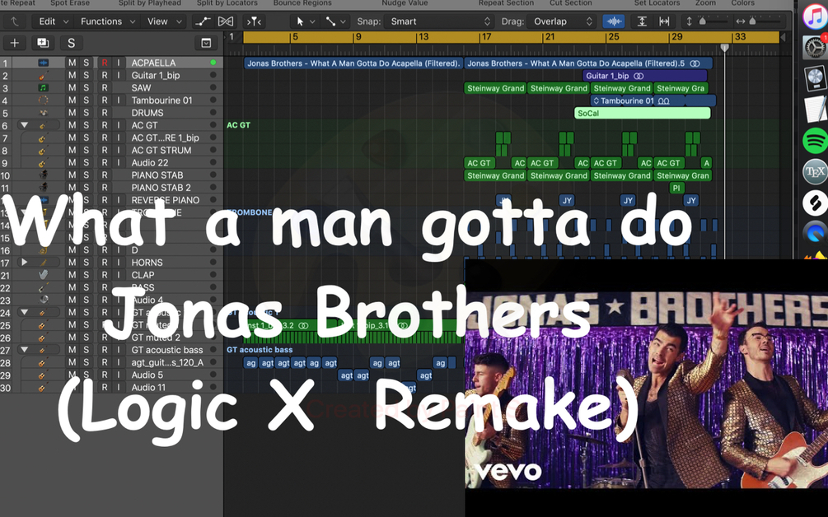Open the track header configuration box icon
This screenshot has height=517, width=828.
point(206,43)
